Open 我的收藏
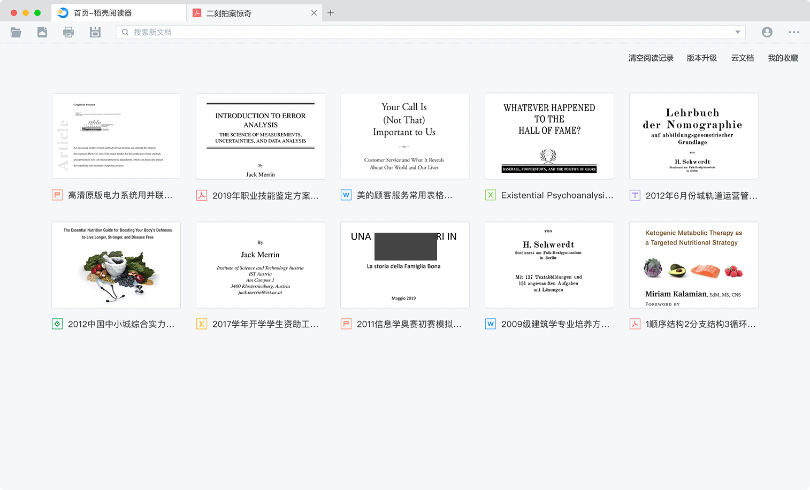810x490 pixels. coord(782,58)
